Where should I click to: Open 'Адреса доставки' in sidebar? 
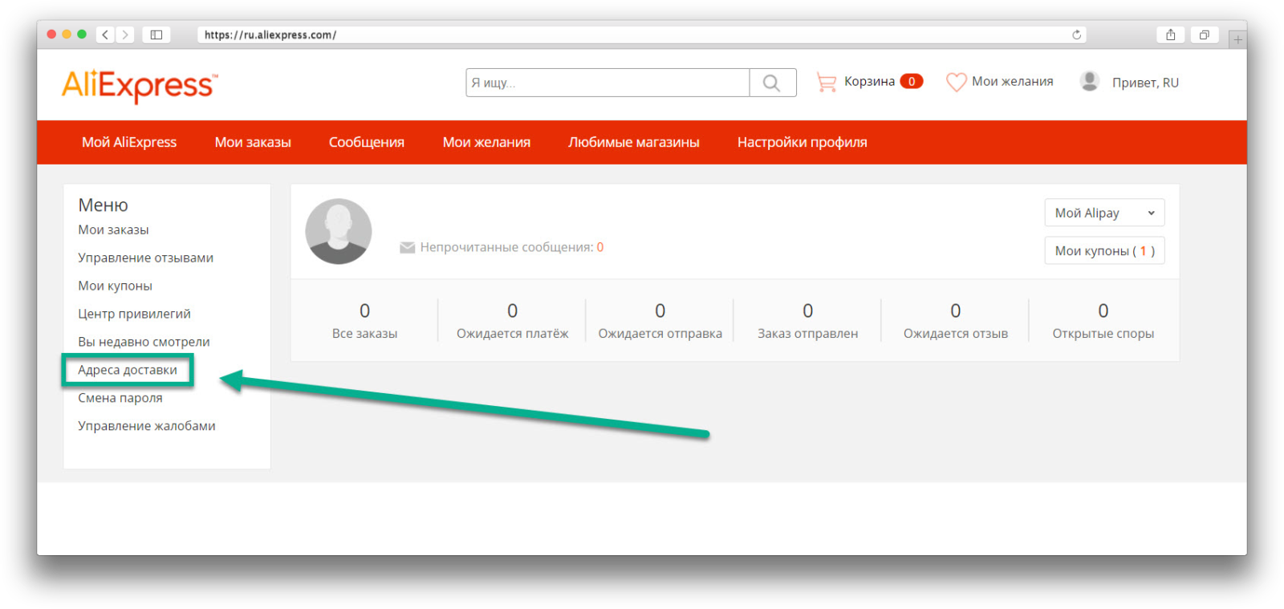tap(128, 370)
